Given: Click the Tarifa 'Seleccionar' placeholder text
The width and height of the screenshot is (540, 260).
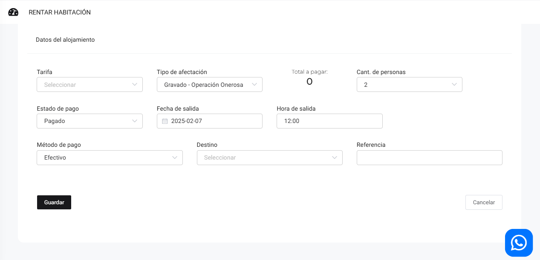Looking at the screenshot, I should pos(60,85).
